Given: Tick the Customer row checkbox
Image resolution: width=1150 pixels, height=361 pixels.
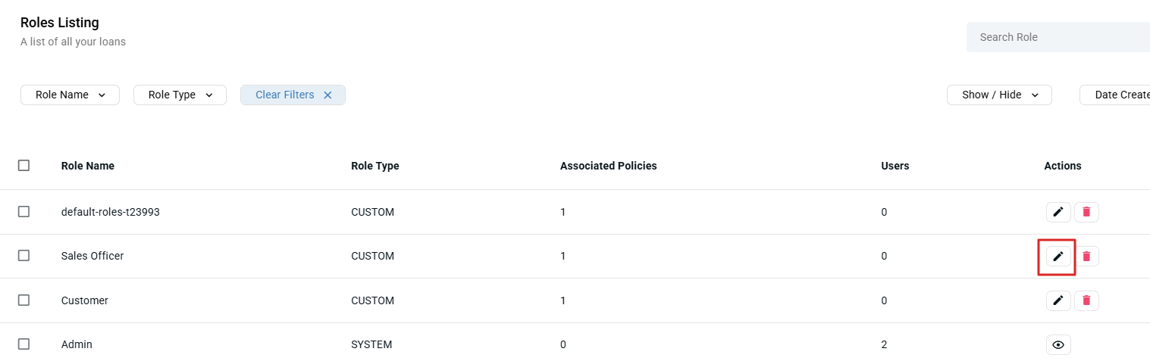Looking at the screenshot, I should [24, 300].
